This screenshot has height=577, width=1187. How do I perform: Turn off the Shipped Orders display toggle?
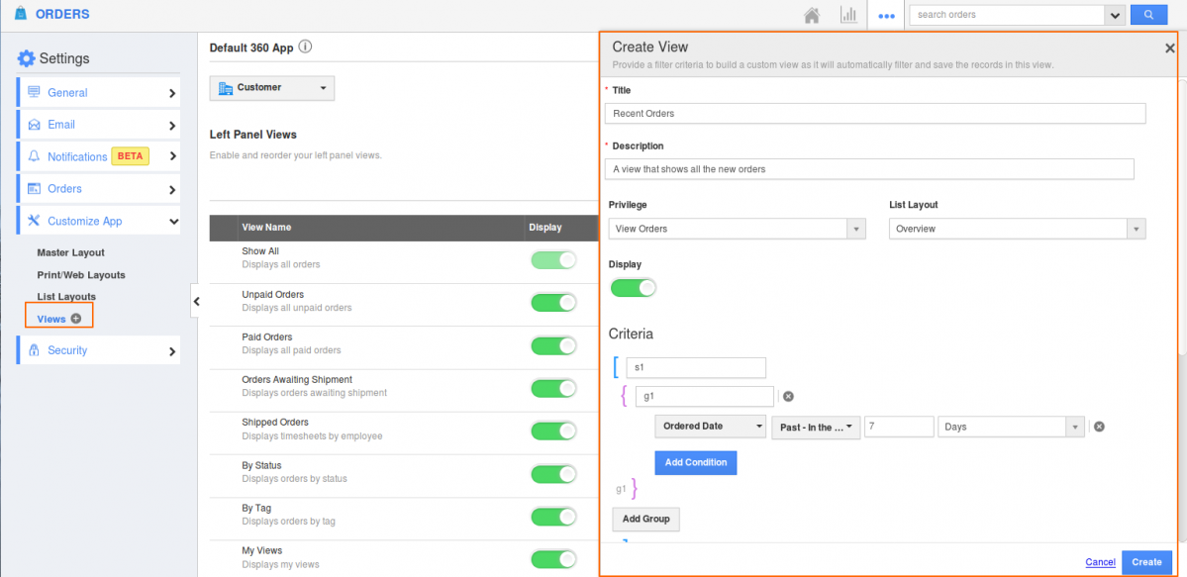[553, 431]
